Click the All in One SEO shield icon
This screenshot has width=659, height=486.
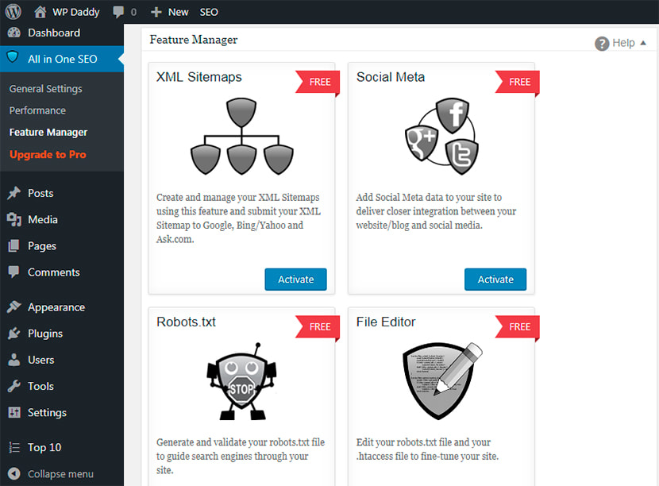click(13, 57)
